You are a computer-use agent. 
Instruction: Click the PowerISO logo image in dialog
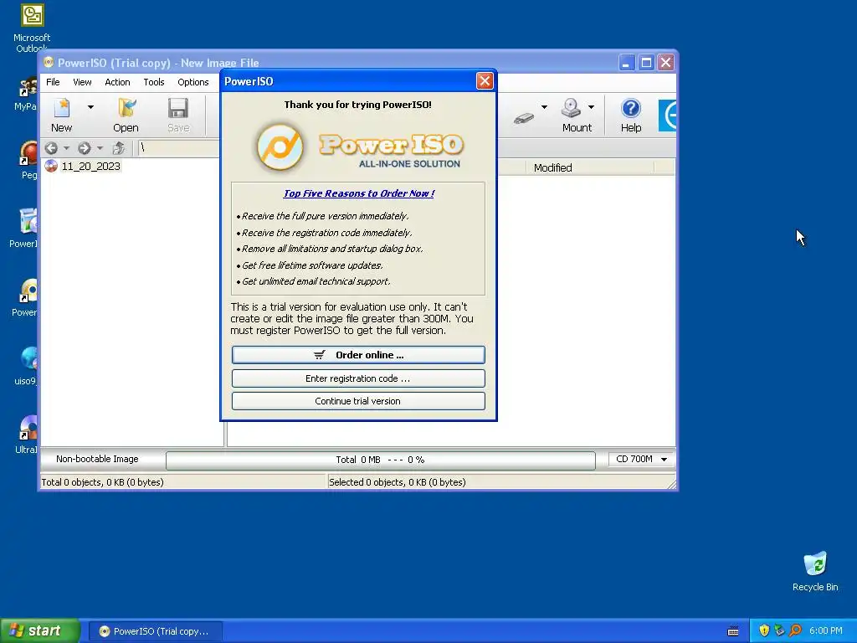pos(358,147)
